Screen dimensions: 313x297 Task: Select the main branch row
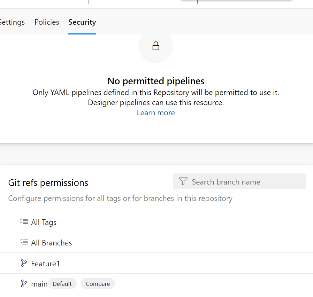tap(156, 284)
